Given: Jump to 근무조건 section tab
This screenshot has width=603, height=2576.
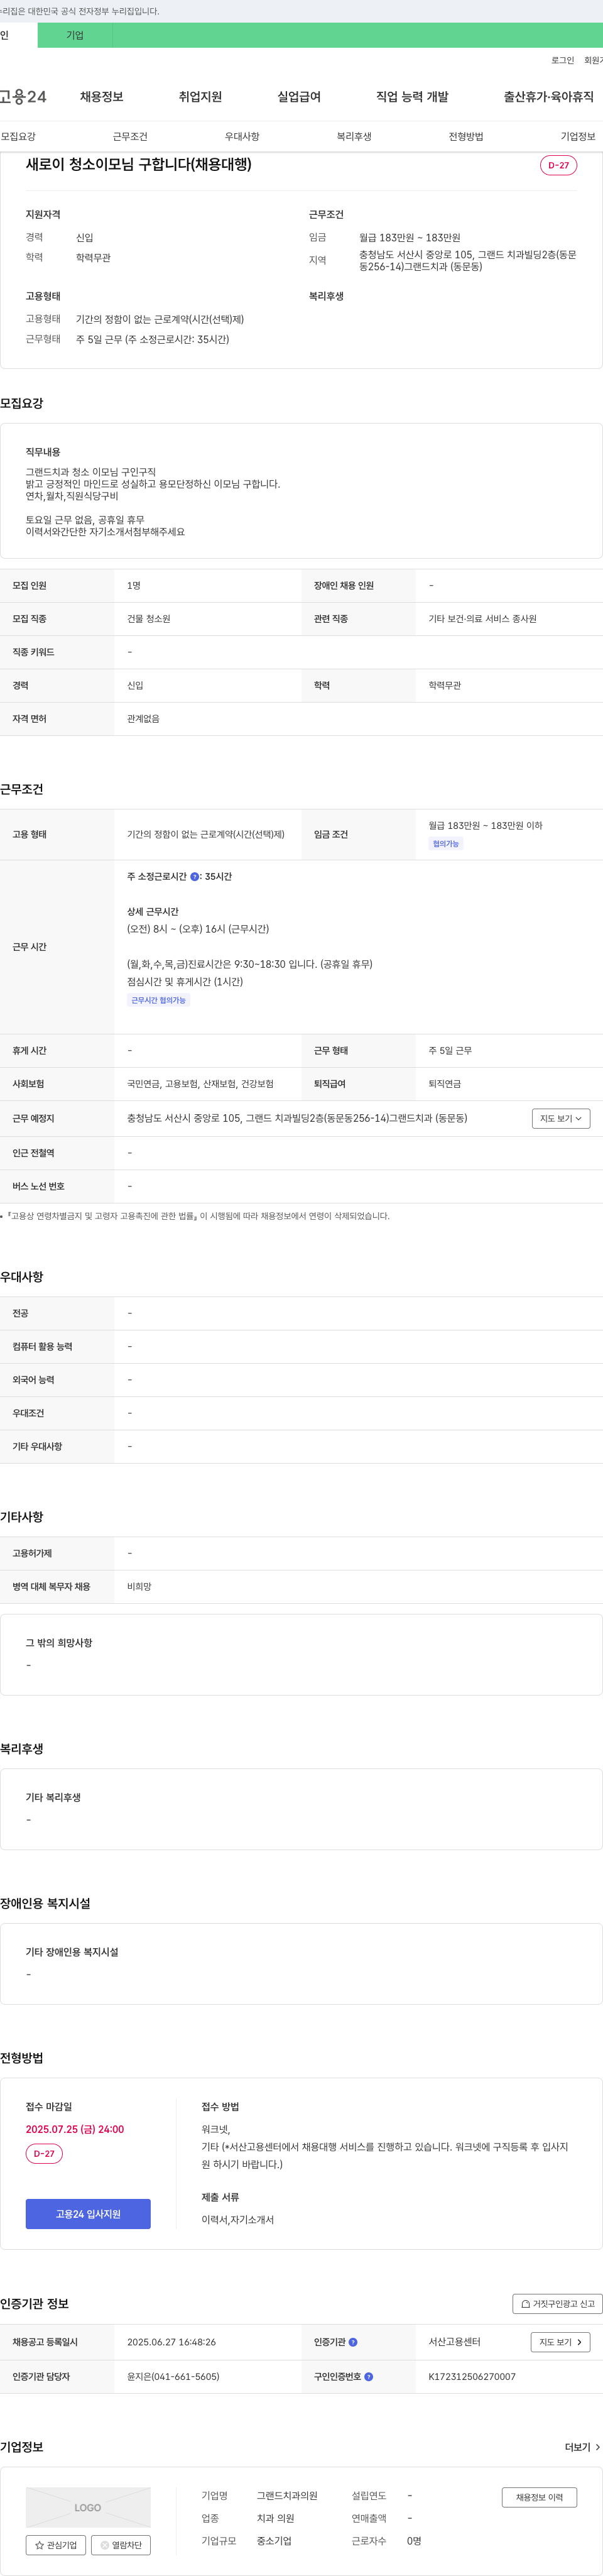Looking at the screenshot, I should pyautogui.click(x=130, y=136).
